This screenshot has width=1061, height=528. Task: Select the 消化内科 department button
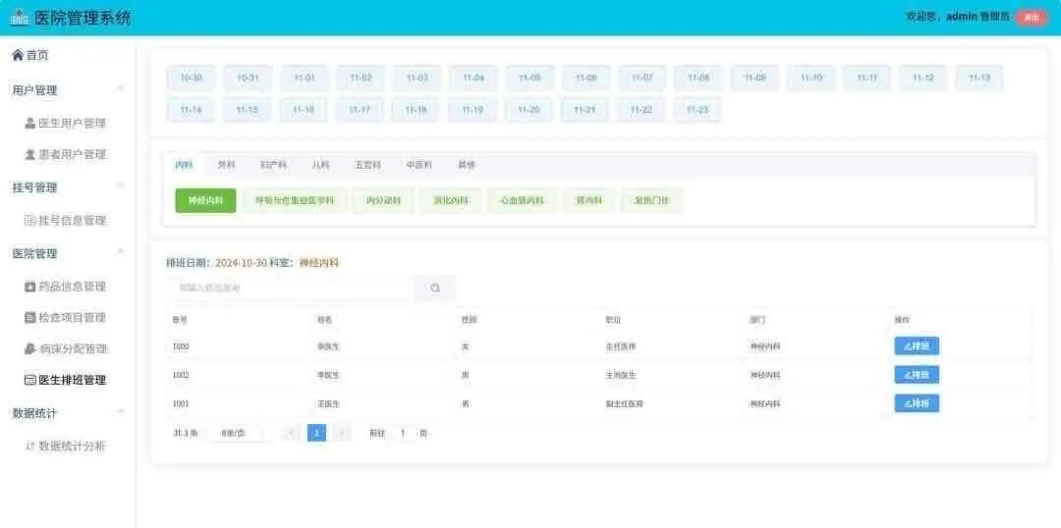[x=450, y=201]
